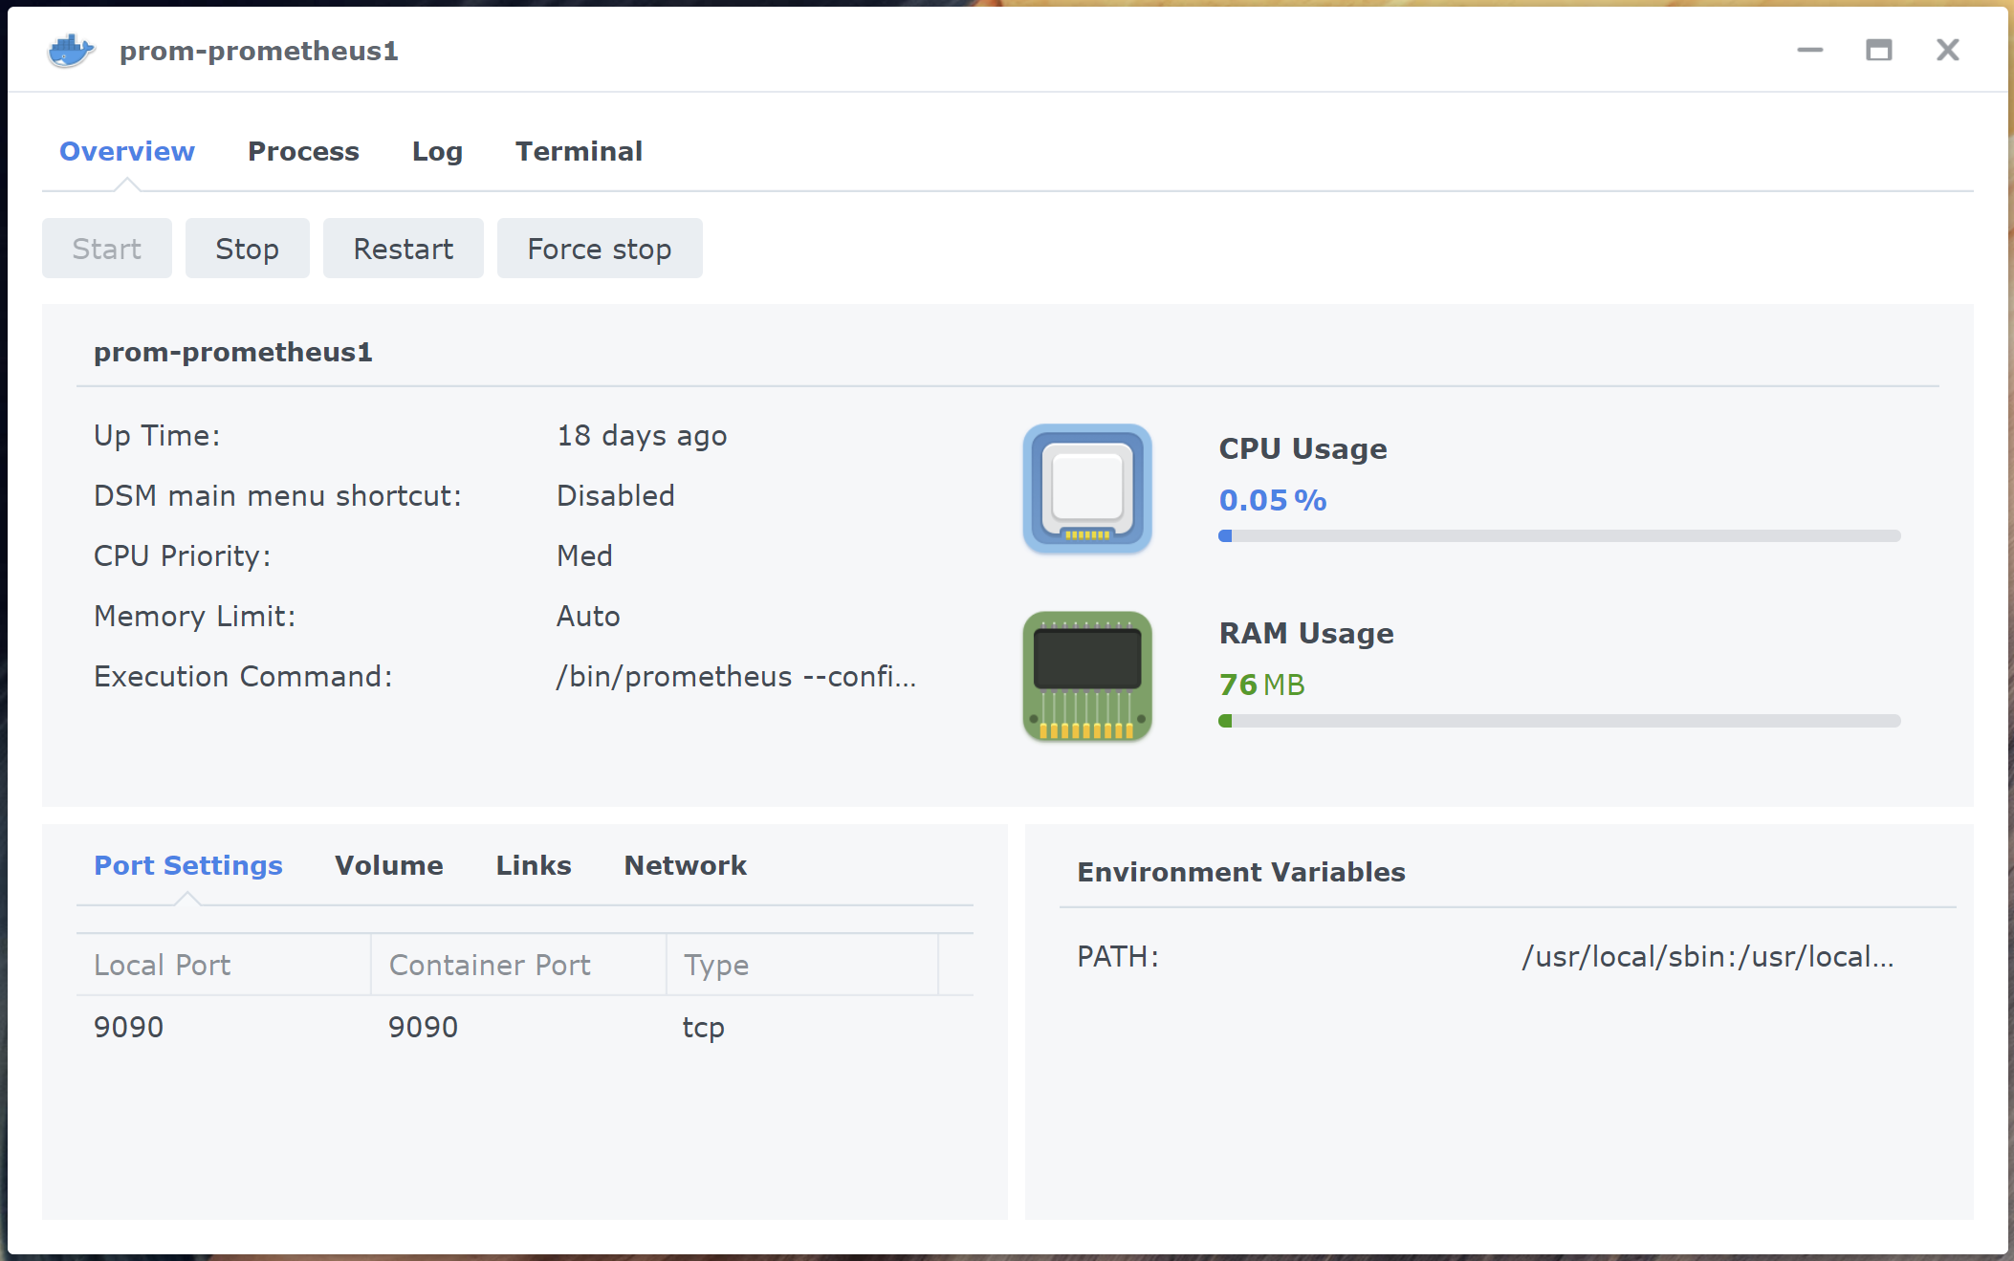Open the Log tab

click(x=437, y=151)
